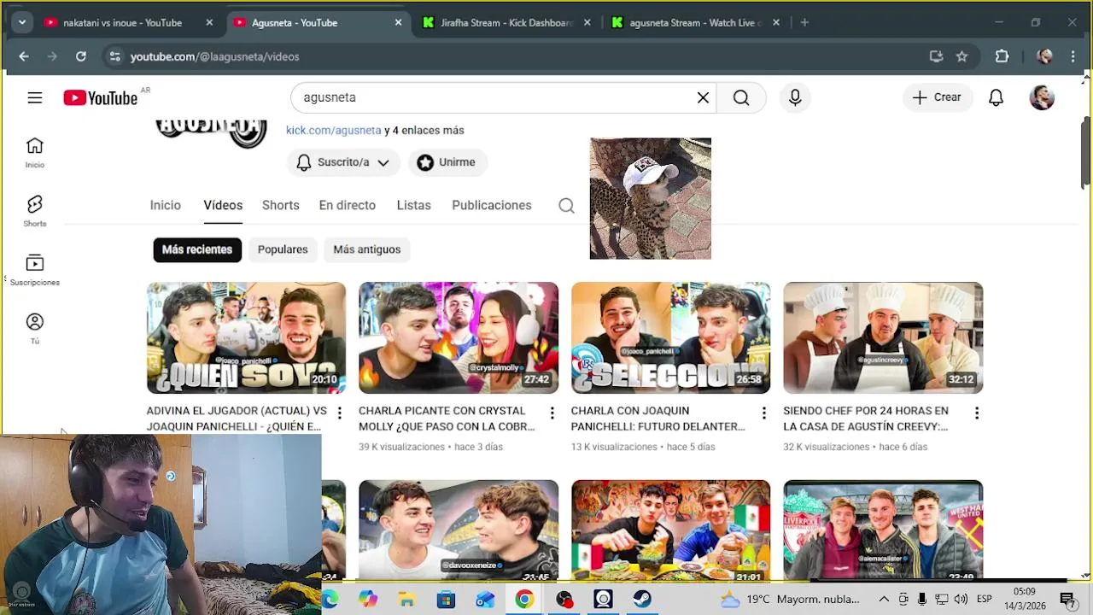The width and height of the screenshot is (1093, 615).
Task: Open Chrome three-dot menu
Action: click(1073, 56)
